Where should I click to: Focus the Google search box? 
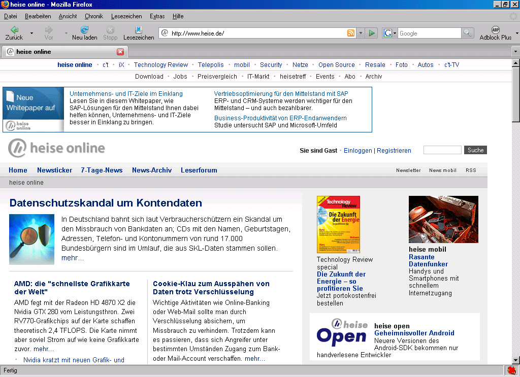tap(429, 33)
